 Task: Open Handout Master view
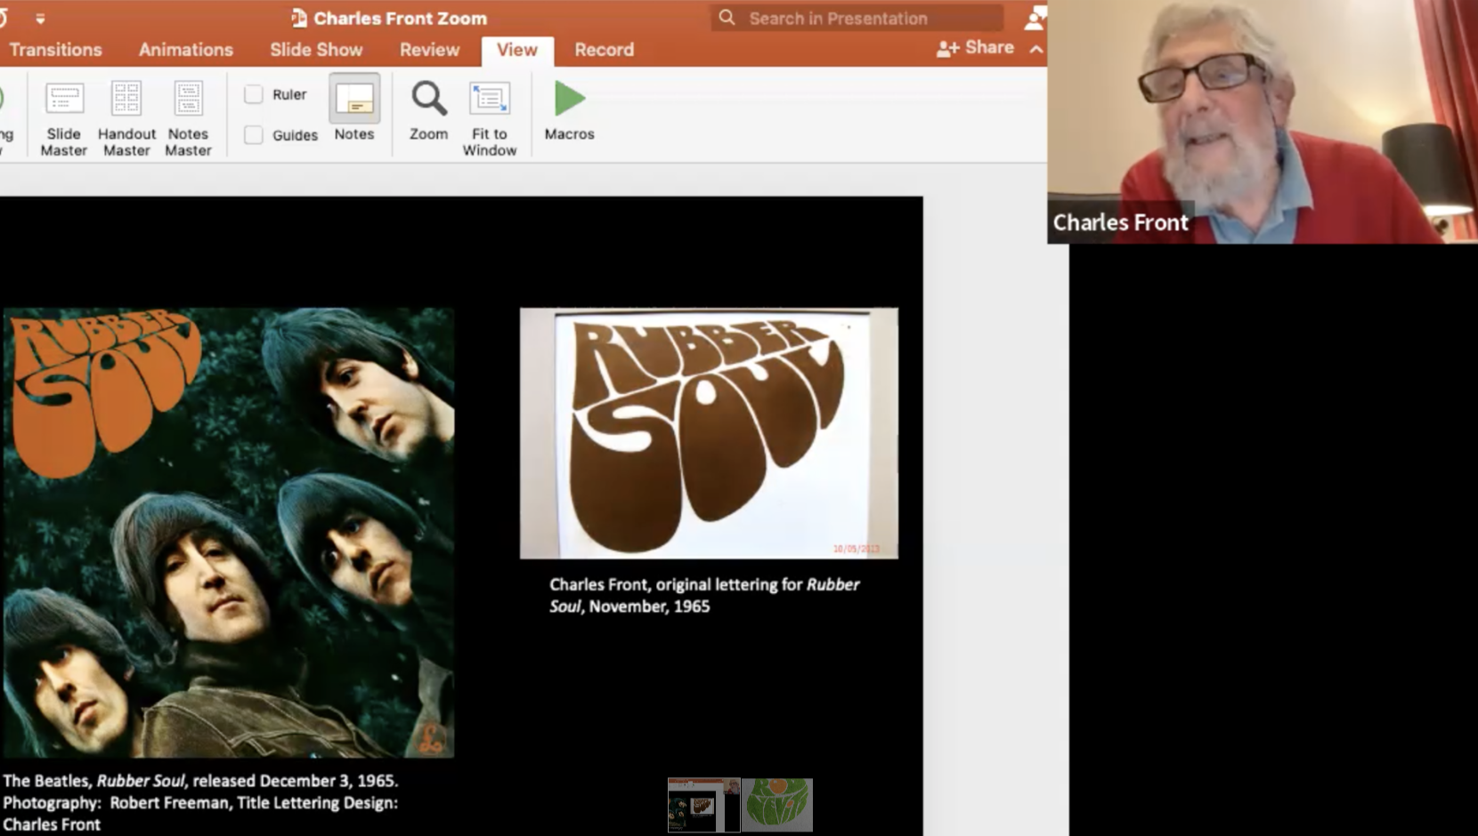pyautogui.click(x=126, y=119)
